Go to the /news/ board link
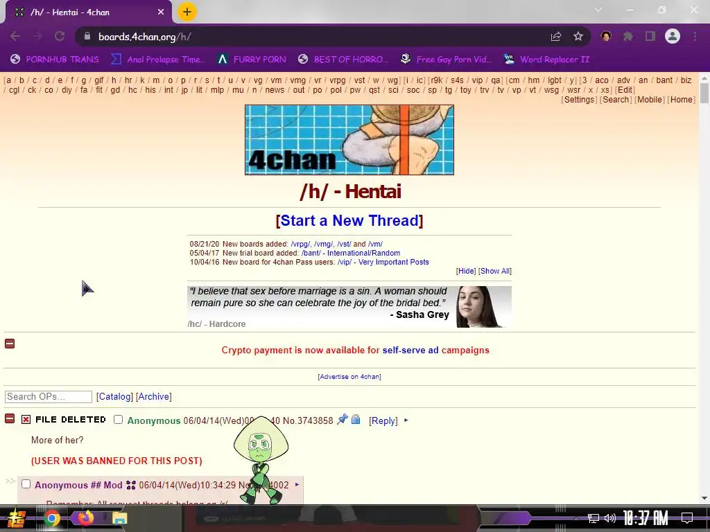Image resolution: width=710 pixels, height=532 pixels. [x=275, y=90]
